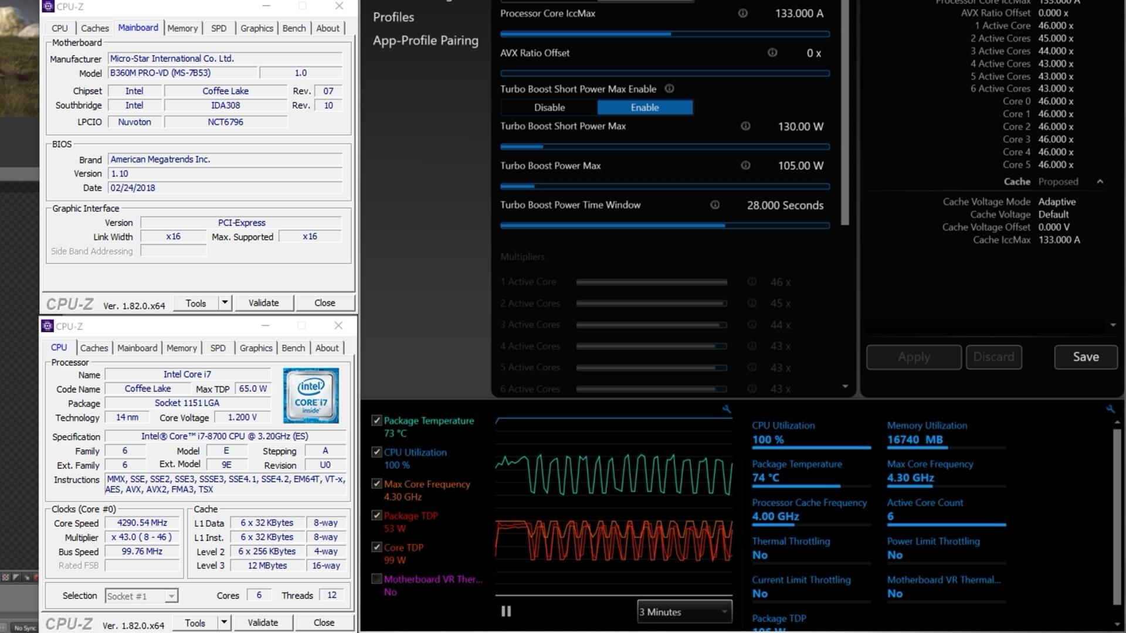Select Enable for Turbo Boost Short Power Max
Image resolution: width=1126 pixels, height=633 pixels.
(x=645, y=107)
